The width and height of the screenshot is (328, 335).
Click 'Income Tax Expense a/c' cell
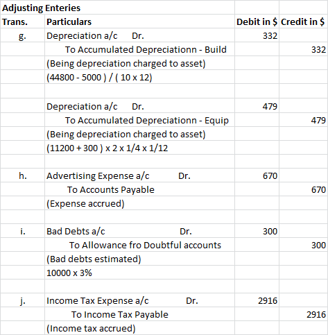click(x=139, y=300)
